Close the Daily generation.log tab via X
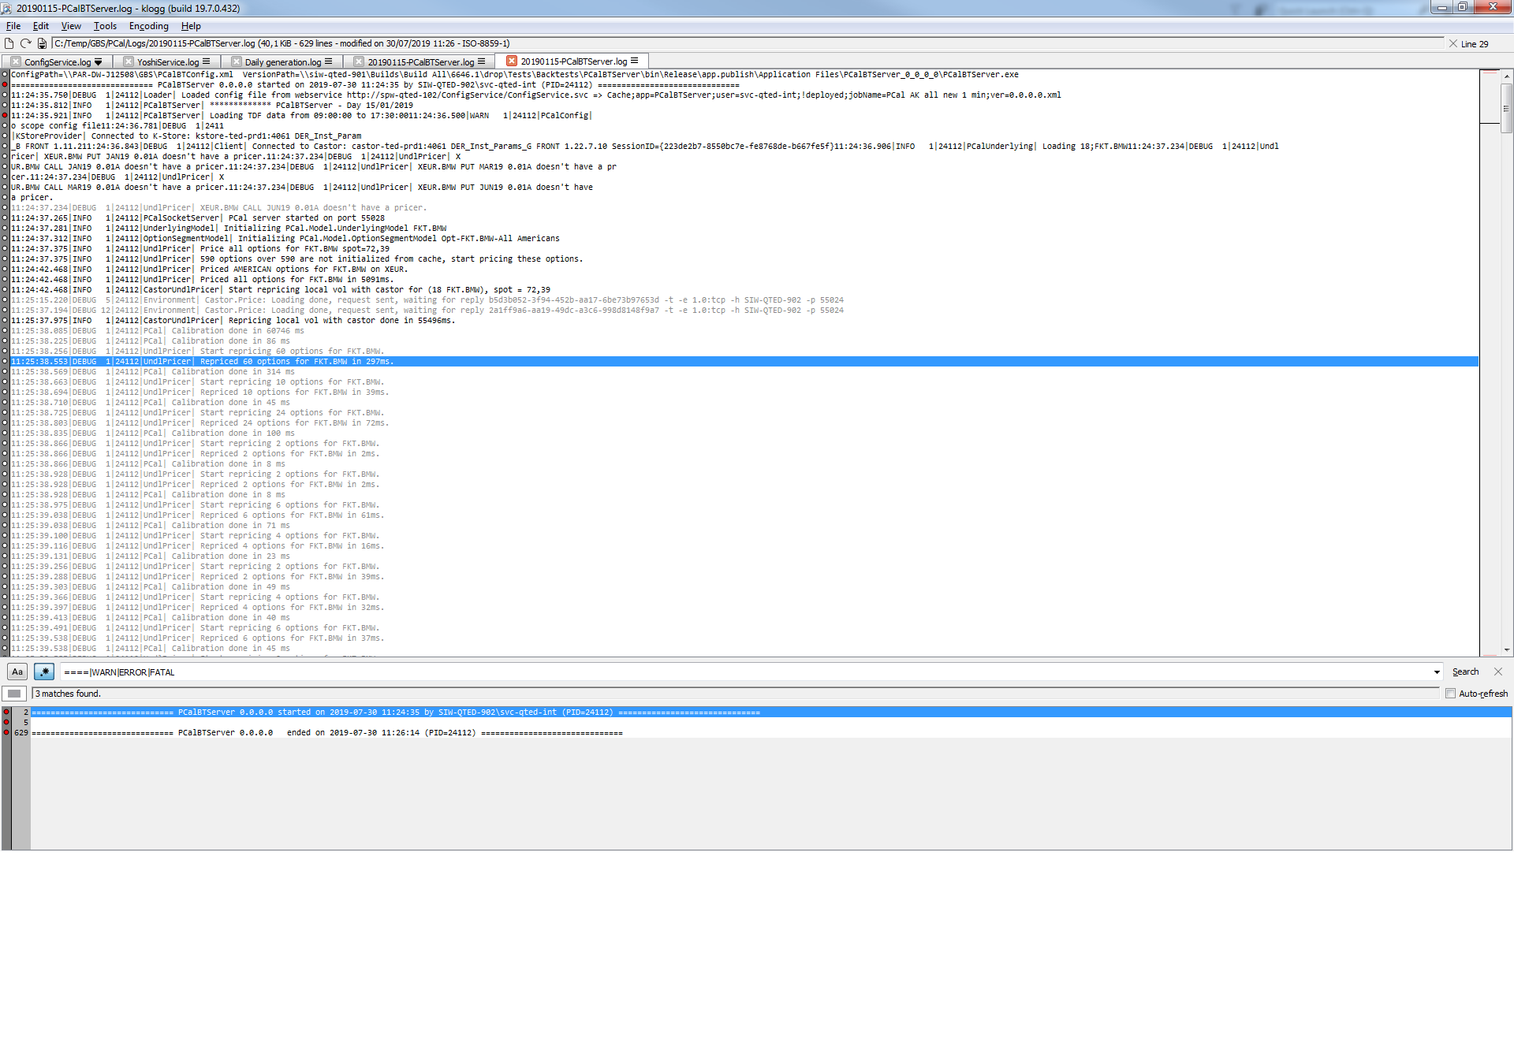 click(x=237, y=61)
